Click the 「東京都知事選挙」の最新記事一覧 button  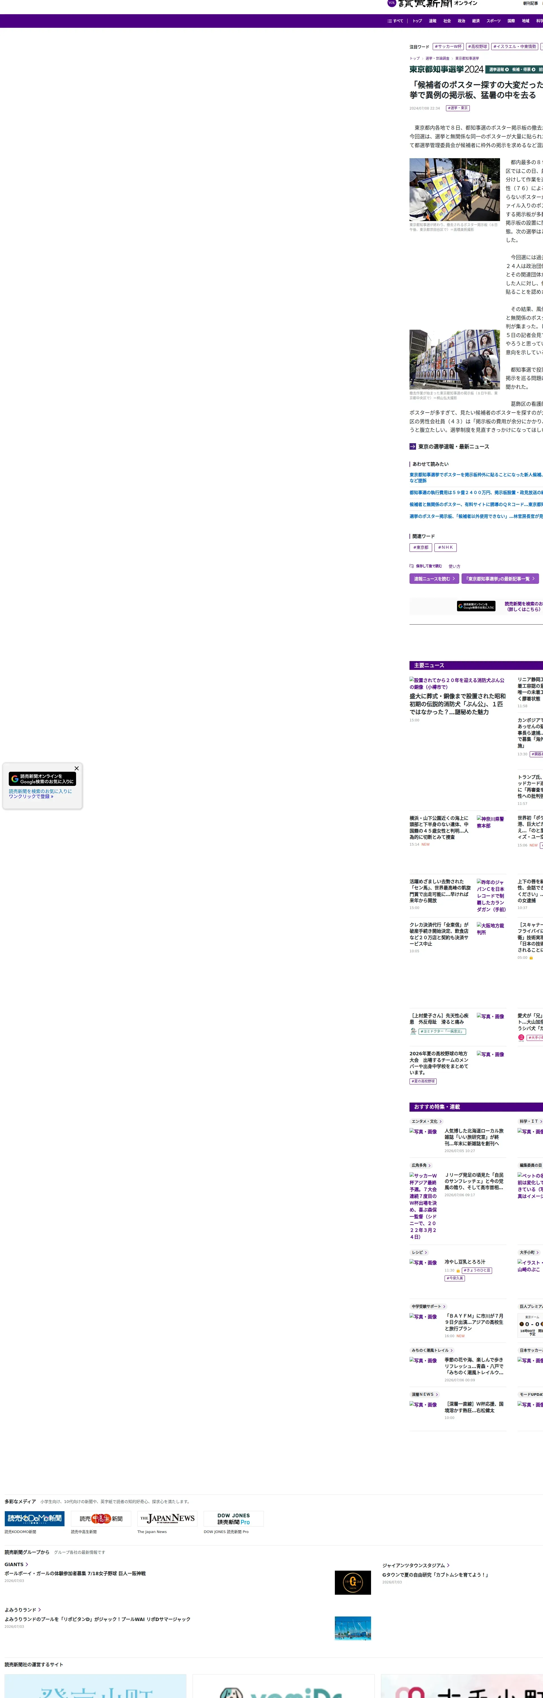[x=500, y=579]
